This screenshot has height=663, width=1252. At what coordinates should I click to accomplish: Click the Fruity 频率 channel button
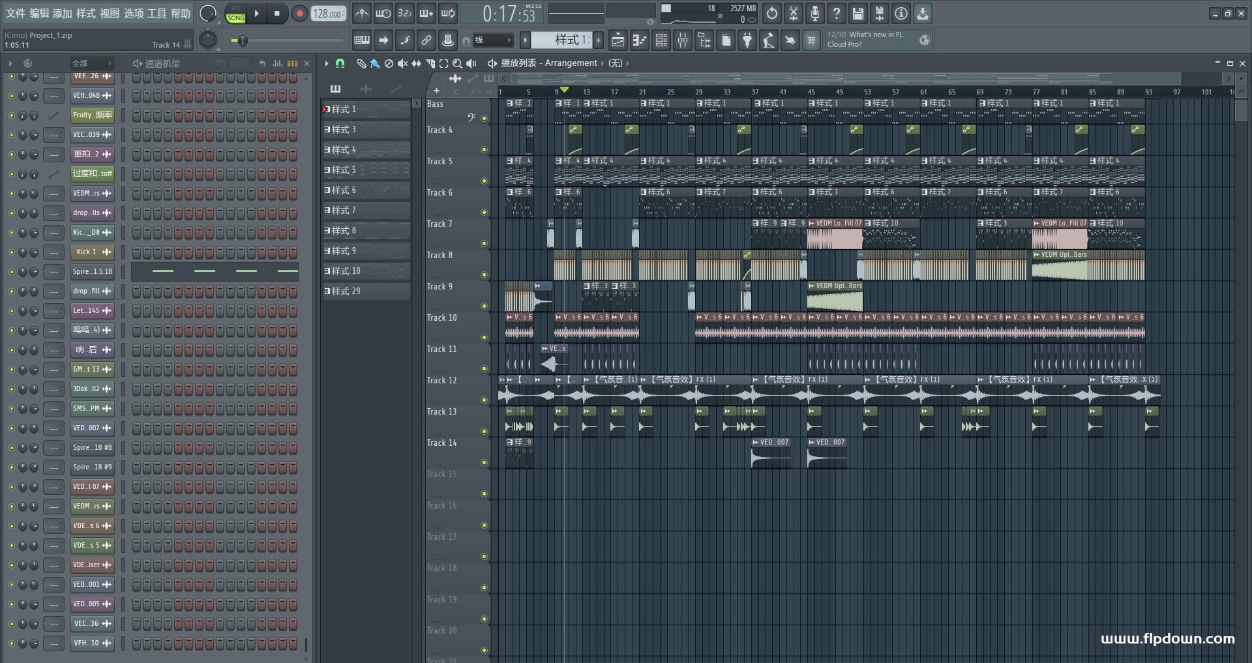click(x=92, y=115)
